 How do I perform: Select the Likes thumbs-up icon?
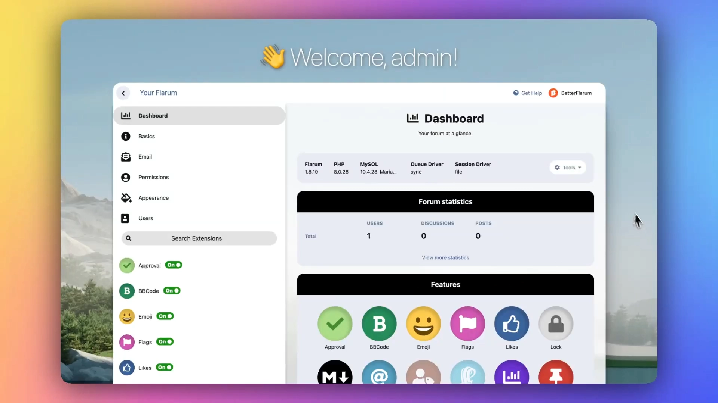coord(511,323)
